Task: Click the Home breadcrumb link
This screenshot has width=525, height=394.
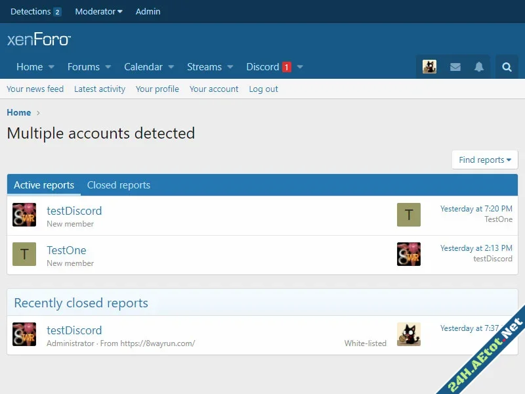Action: coord(19,112)
